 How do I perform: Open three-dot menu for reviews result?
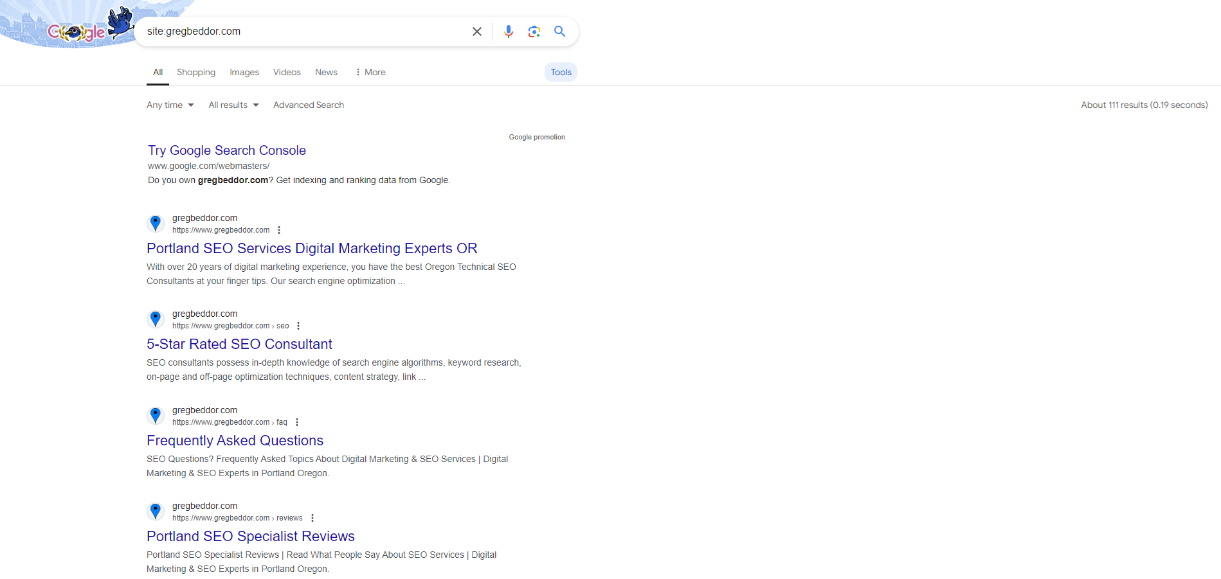tap(312, 518)
